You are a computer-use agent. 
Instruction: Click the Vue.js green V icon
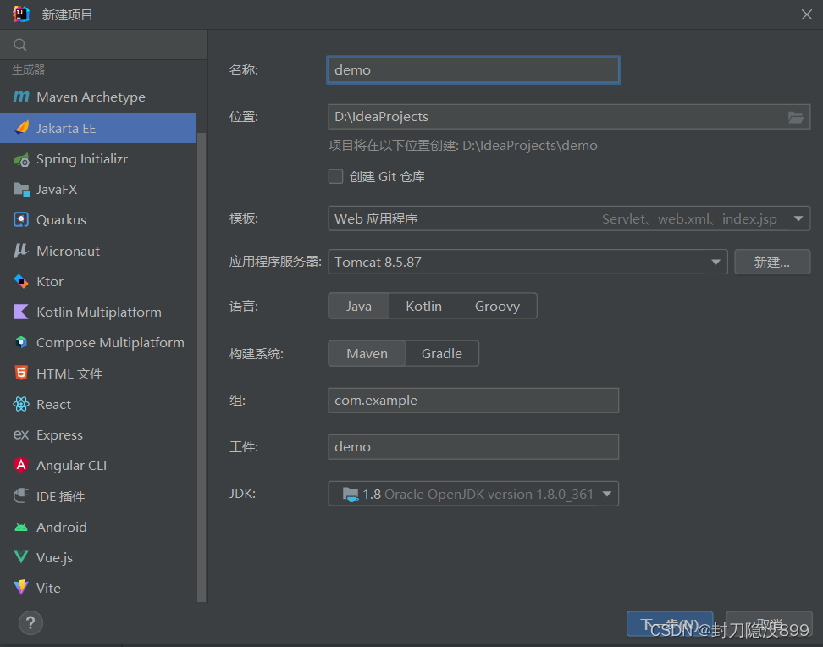pos(21,557)
